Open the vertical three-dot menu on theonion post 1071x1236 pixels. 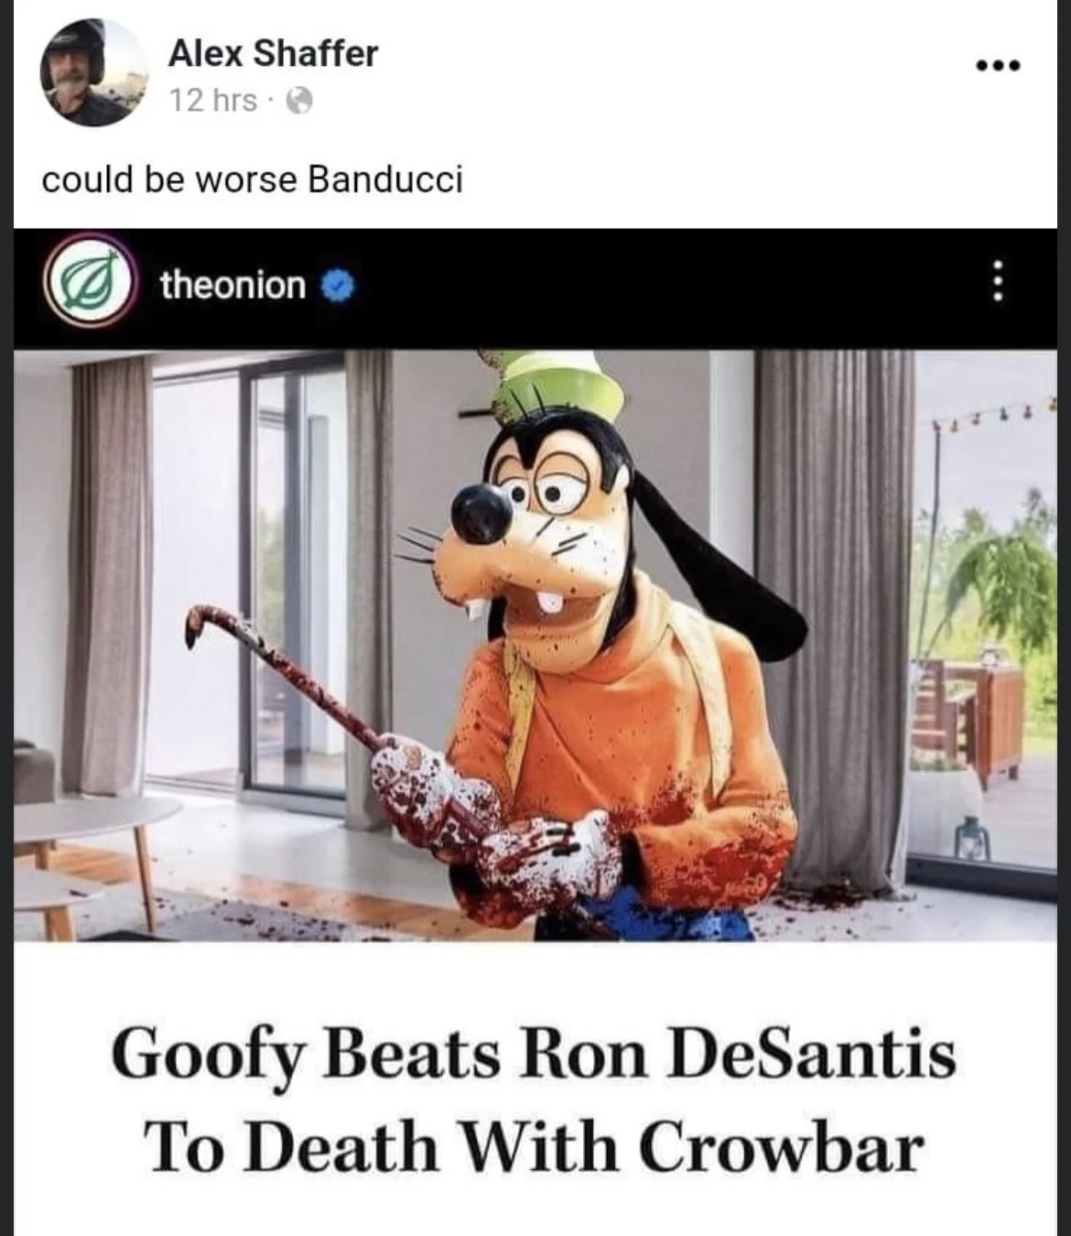[x=998, y=281]
